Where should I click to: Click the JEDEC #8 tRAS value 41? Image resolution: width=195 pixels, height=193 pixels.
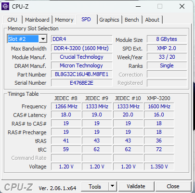point(66,141)
